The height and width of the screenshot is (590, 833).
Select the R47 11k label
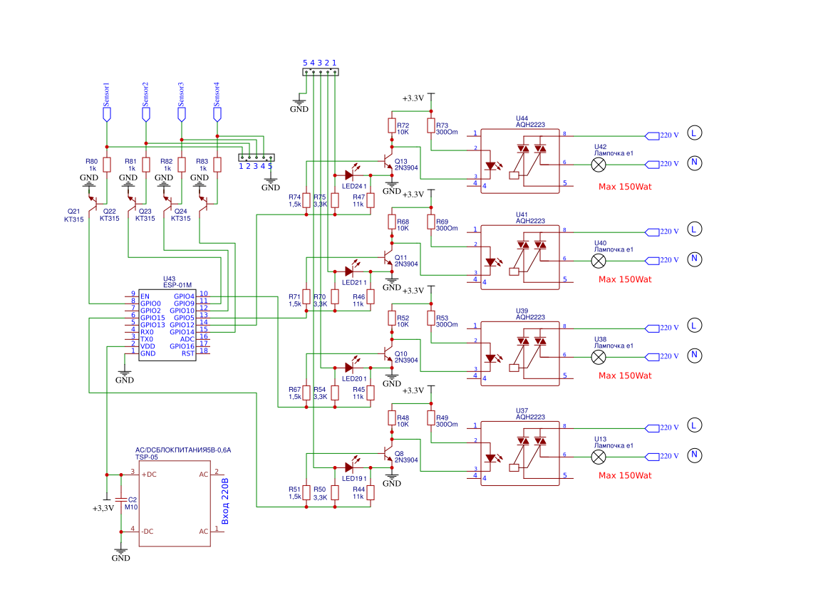click(x=358, y=200)
